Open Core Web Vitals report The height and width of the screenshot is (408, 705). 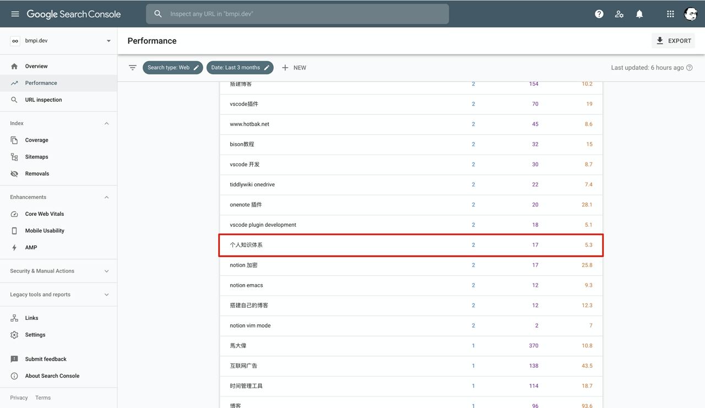[44, 214]
